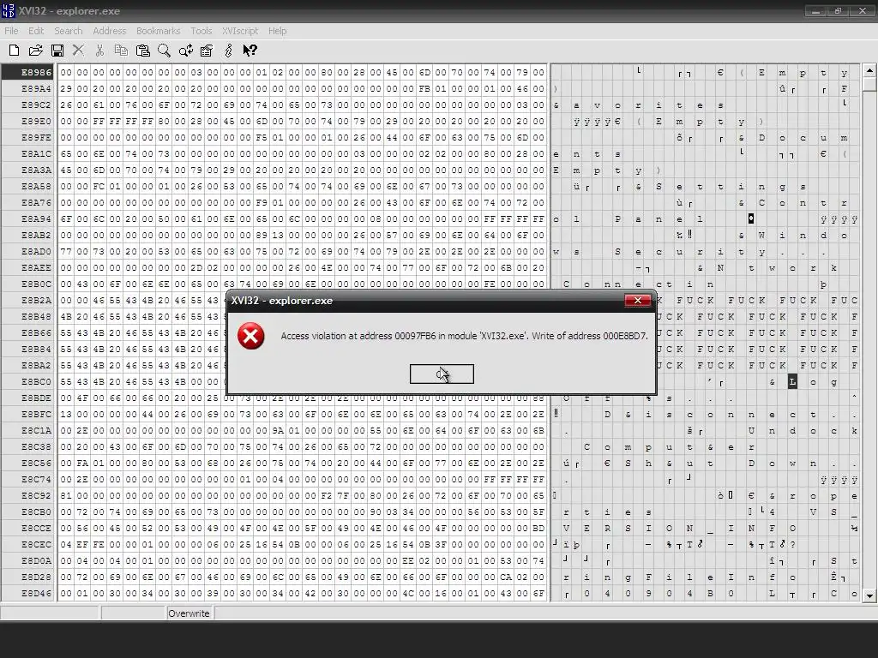Open the File menu
This screenshot has height=658, width=878.
point(11,31)
